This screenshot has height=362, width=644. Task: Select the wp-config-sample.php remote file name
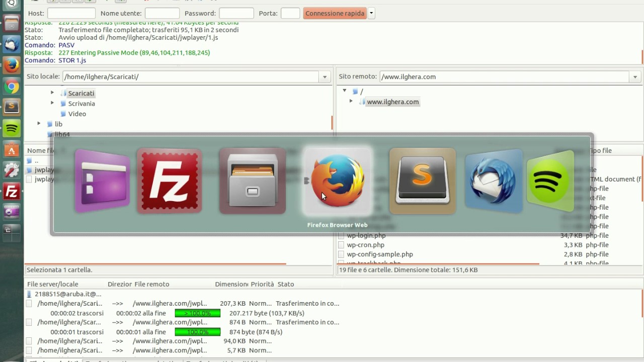(x=380, y=254)
